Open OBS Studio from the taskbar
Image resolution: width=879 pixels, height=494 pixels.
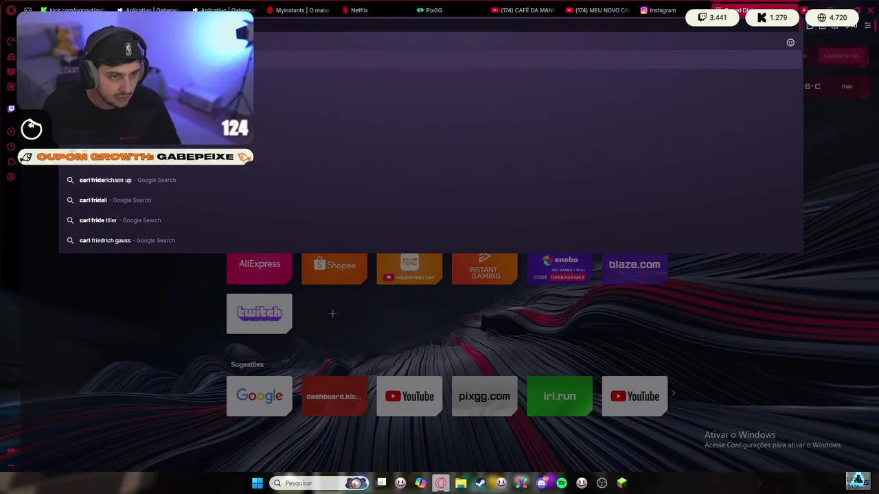coord(602,483)
